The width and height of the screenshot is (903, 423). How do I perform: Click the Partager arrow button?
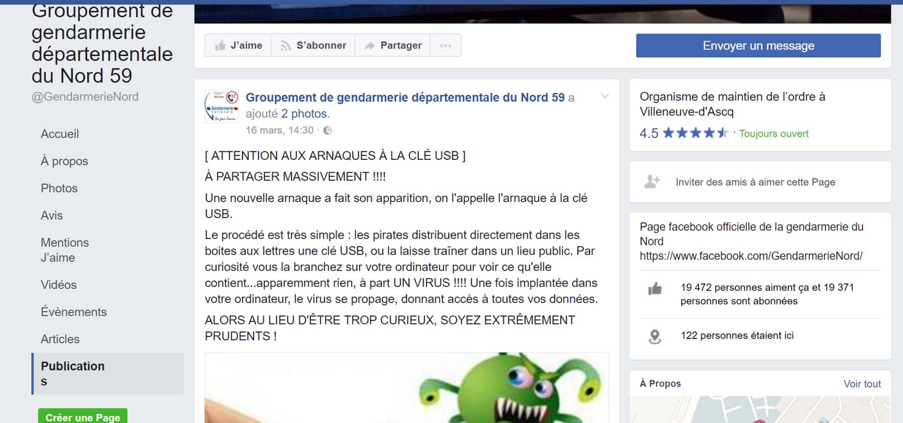392,46
